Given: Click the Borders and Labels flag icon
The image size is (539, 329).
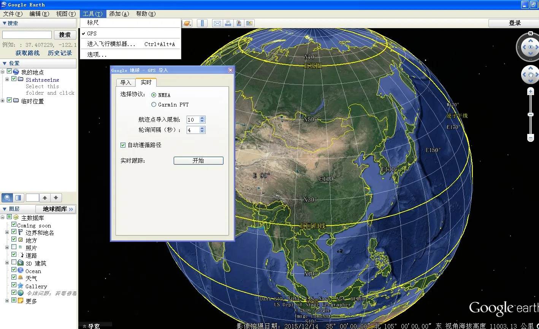Looking at the screenshot, I should (21, 232).
